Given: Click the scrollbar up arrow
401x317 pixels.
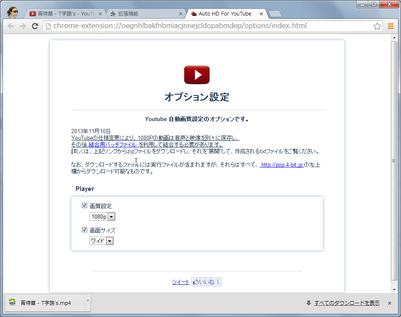Looking at the screenshot, I should [394, 38].
